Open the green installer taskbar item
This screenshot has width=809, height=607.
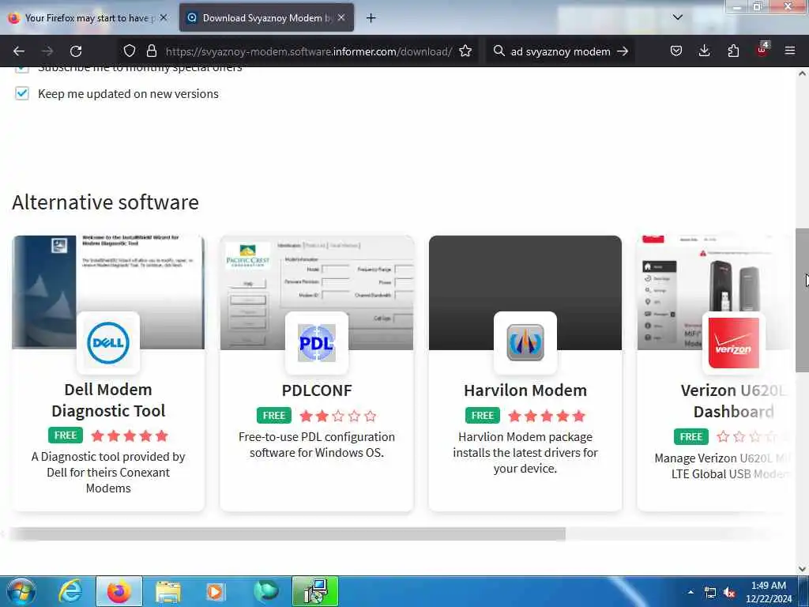click(315, 591)
